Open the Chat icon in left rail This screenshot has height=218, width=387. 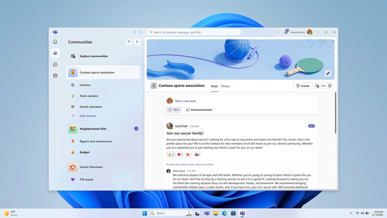pos(55,65)
